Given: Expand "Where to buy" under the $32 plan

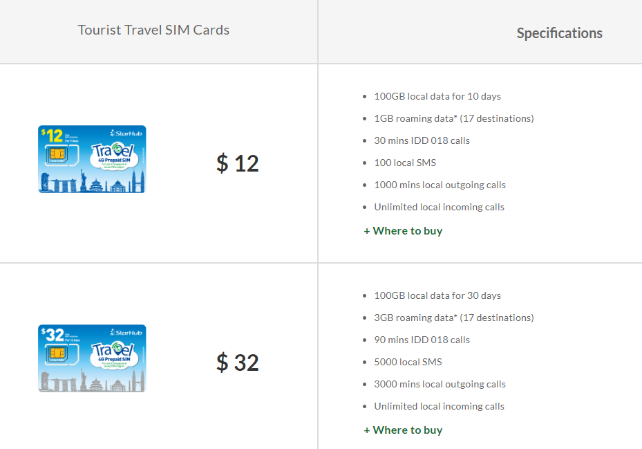Looking at the screenshot, I should 403,430.
